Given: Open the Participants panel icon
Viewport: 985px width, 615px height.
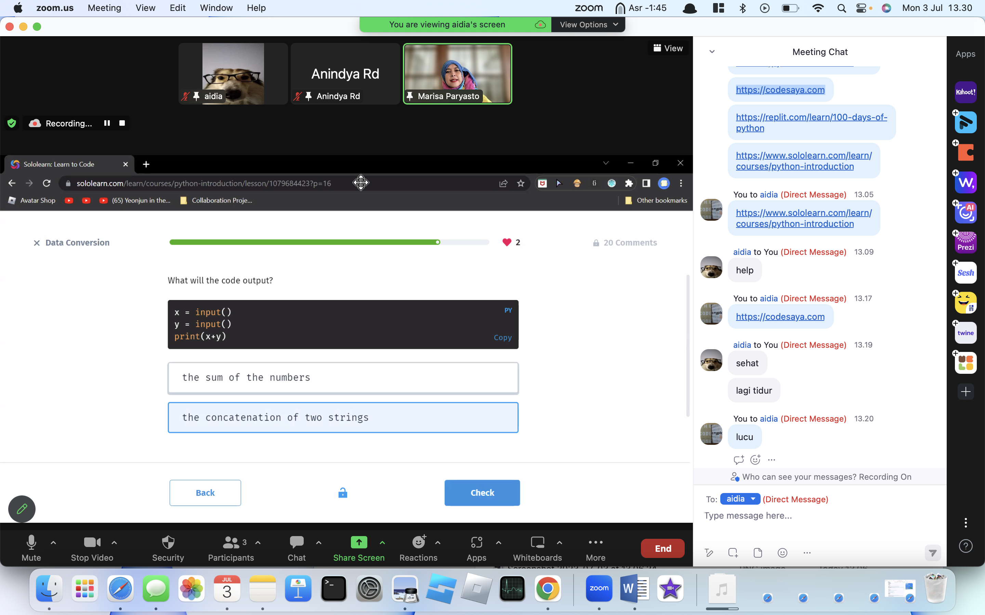Looking at the screenshot, I should (x=231, y=542).
